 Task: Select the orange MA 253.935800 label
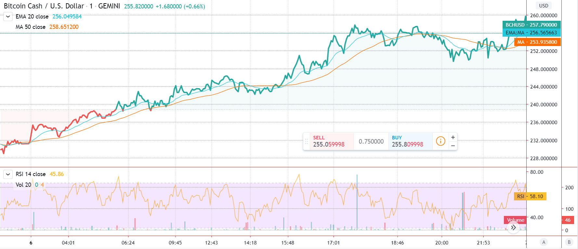537,42
